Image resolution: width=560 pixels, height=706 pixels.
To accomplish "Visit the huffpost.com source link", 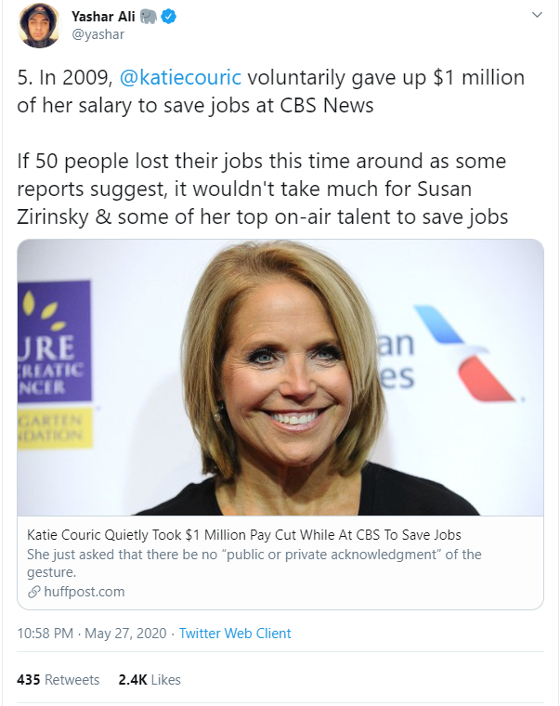I will 83,592.
